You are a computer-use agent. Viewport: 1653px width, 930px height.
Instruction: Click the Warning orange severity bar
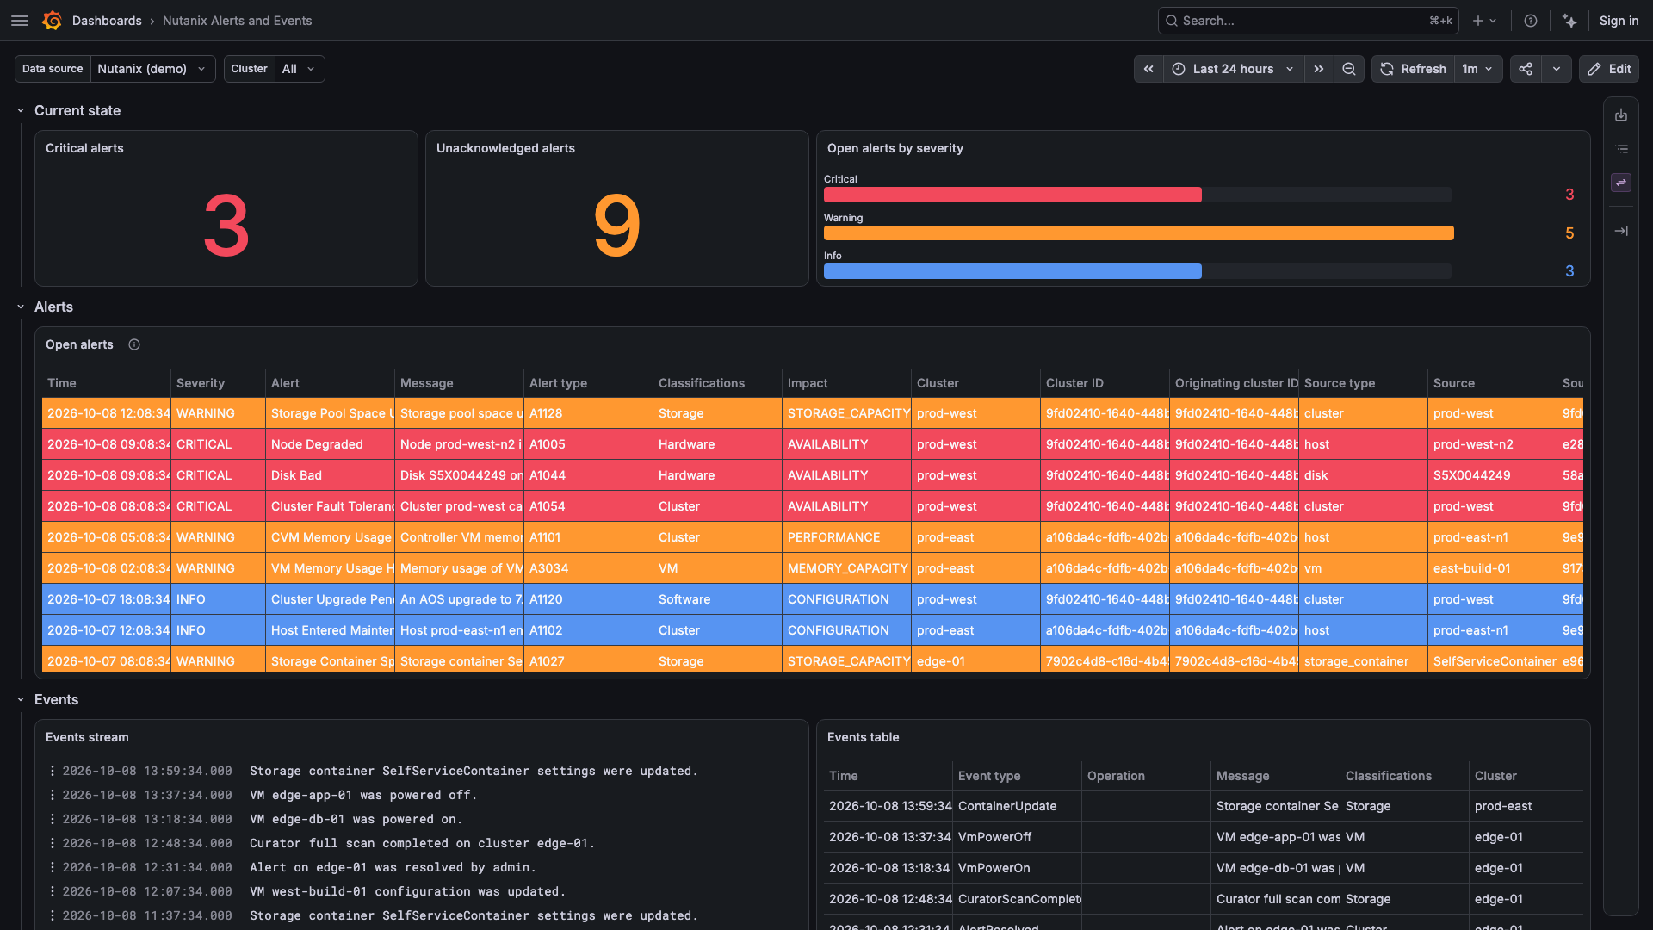click(1138, 233)
